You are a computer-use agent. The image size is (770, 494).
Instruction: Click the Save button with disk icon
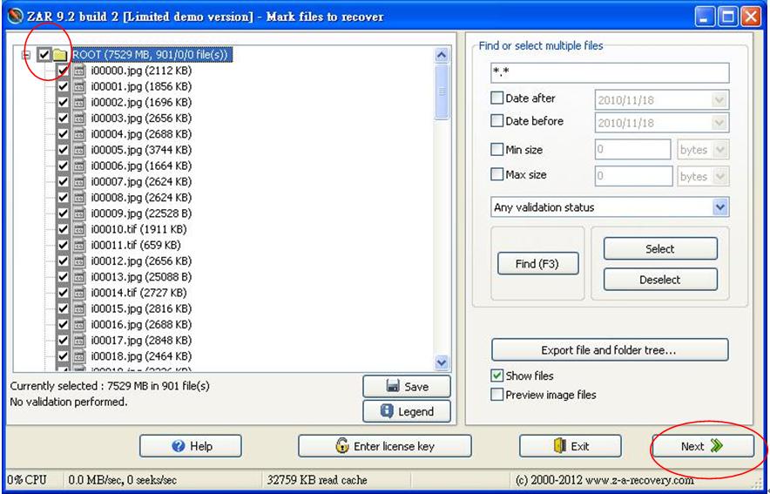click(407, 386)
